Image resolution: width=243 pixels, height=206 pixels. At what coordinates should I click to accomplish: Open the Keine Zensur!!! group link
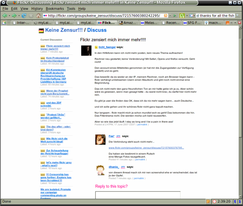pyautogui.click(x=64, y=30)
